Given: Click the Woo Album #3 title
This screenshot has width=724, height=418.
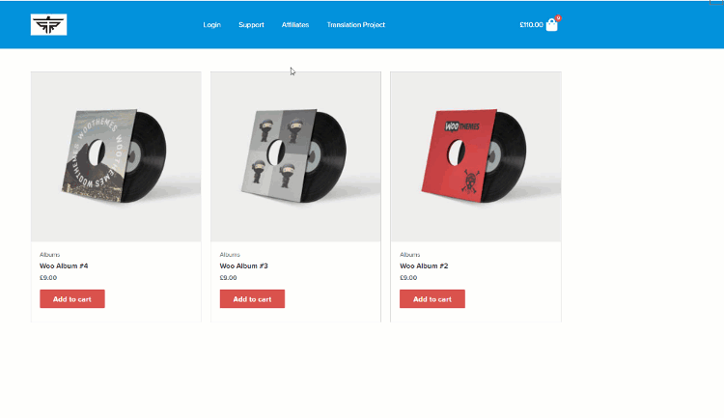Looking at the screenshot, I should (x=244, y=266).
